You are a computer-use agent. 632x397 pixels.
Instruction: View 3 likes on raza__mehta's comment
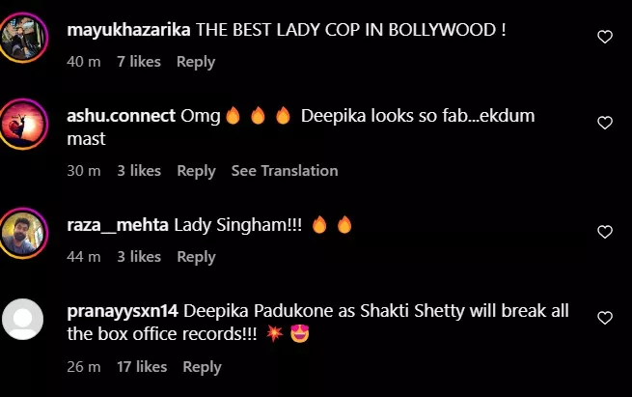pyautogui.click(x=139, y=257)
